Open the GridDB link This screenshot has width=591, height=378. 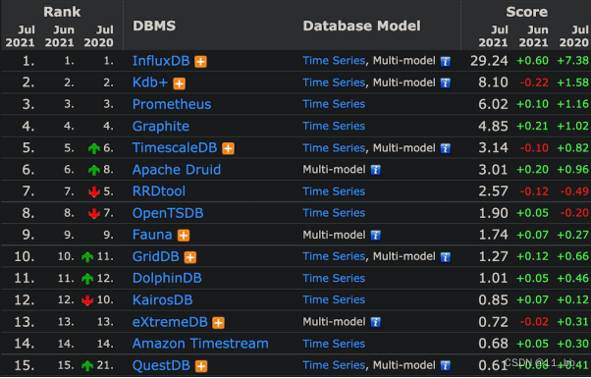pos(156,256)
